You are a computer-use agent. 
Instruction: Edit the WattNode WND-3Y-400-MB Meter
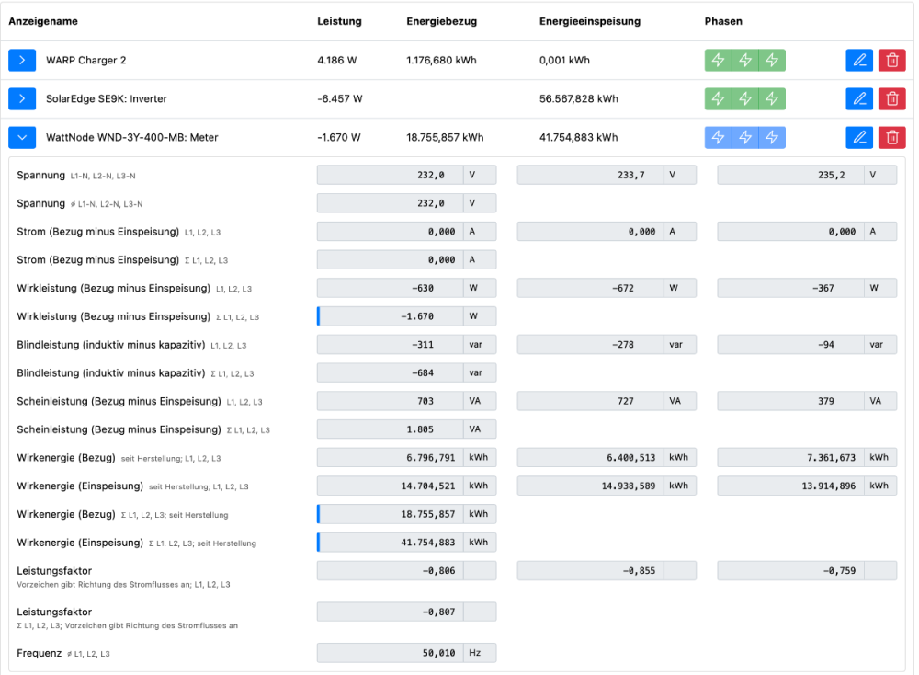[x=859, y=137]
